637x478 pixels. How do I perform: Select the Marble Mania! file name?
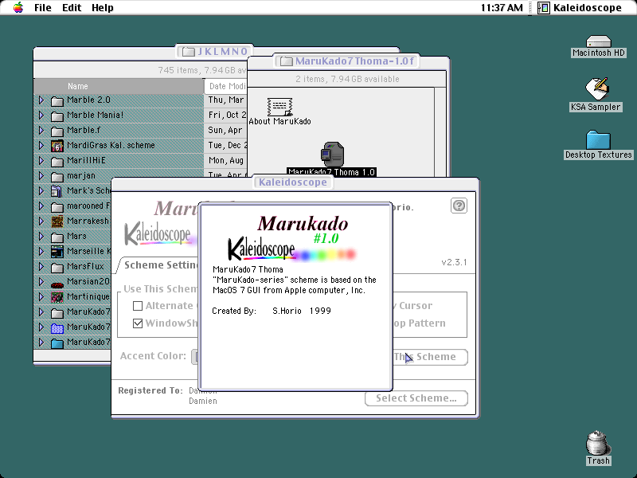coord(95,115)
